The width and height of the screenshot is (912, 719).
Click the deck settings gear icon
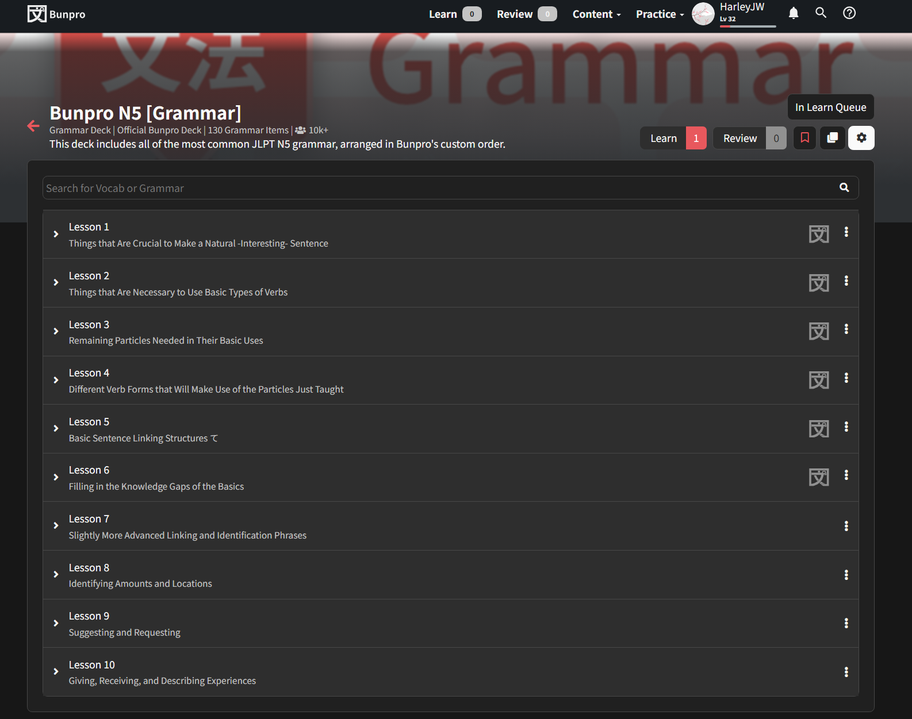click(861, 138)
